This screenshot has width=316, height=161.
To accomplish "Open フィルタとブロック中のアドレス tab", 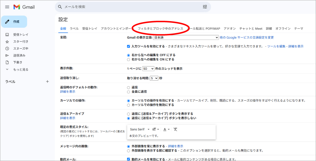I will (161, 29).
